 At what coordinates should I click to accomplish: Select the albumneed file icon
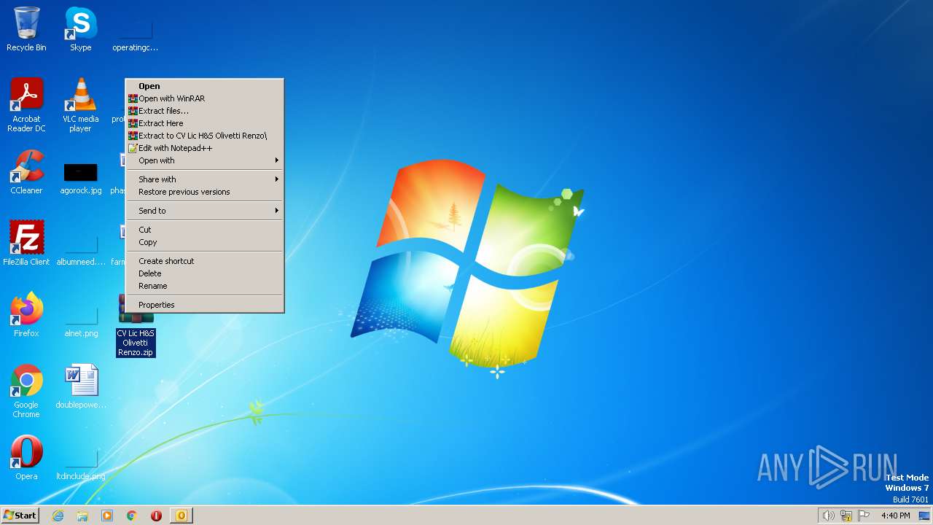point(81,251)
